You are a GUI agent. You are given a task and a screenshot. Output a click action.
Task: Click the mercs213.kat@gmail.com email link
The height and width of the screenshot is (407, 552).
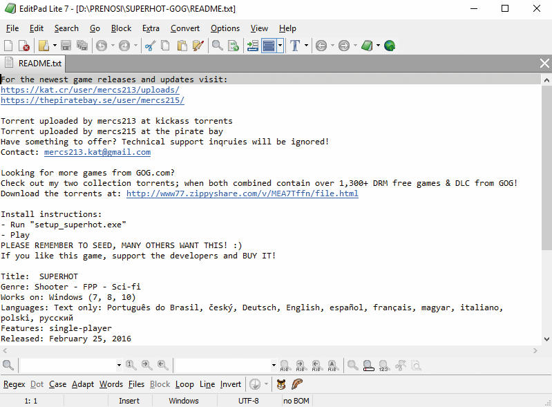pos(97,152)
